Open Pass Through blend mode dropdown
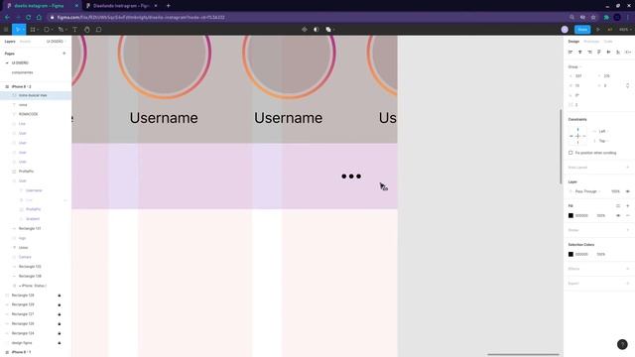 (x=587, y=191)
